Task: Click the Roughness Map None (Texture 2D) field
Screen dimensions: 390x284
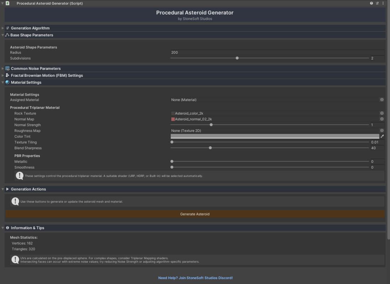Action: (x=275, y=131)
